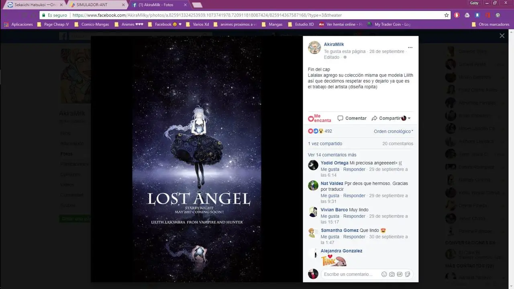Image resolution: width=514 pixels, height=289 pixels.
Task: Open Nat Valdez's profile
Action: pyautogui.click(x=332, y=183)
